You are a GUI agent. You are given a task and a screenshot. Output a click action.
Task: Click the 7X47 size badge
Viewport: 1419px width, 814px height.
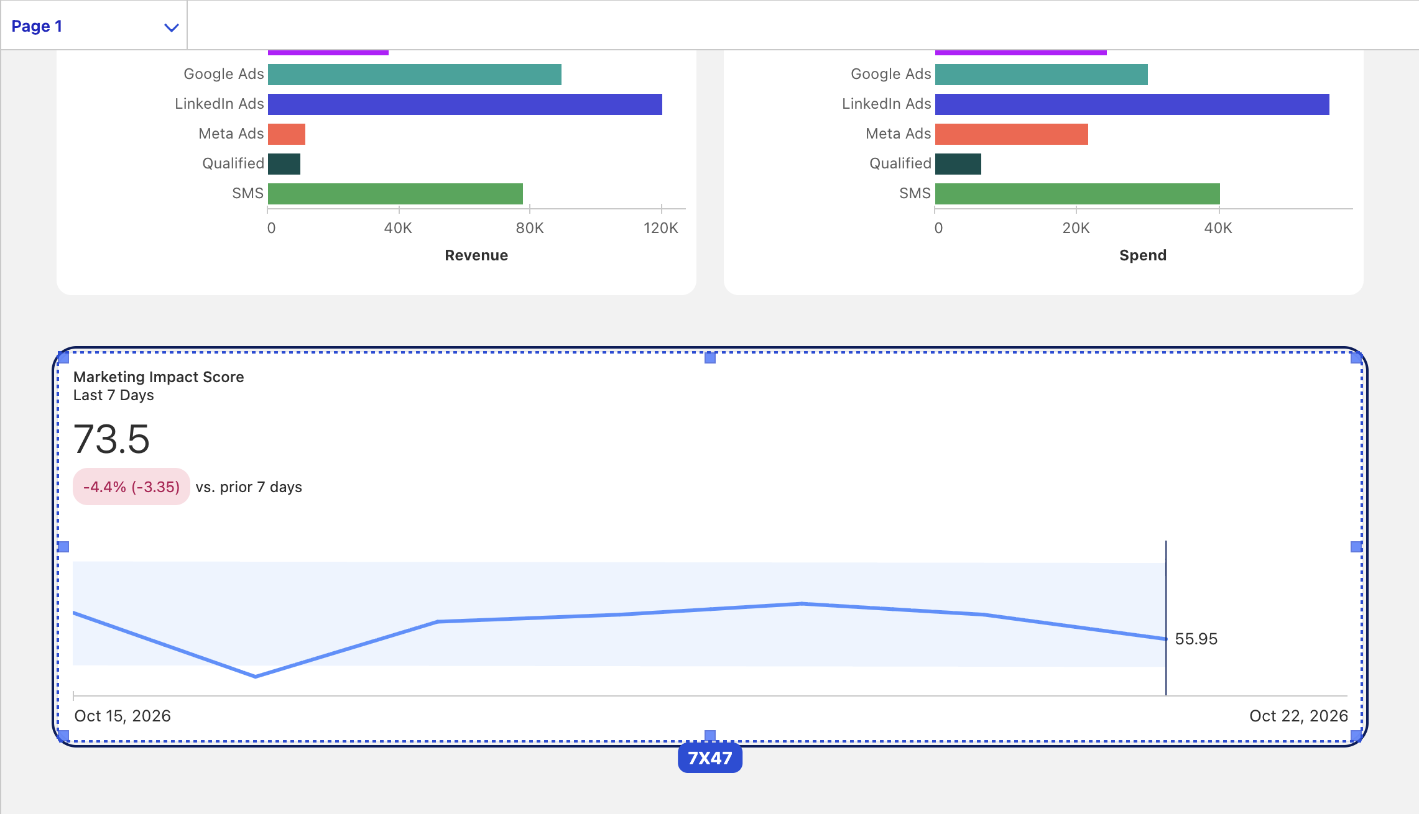[710, 758]
